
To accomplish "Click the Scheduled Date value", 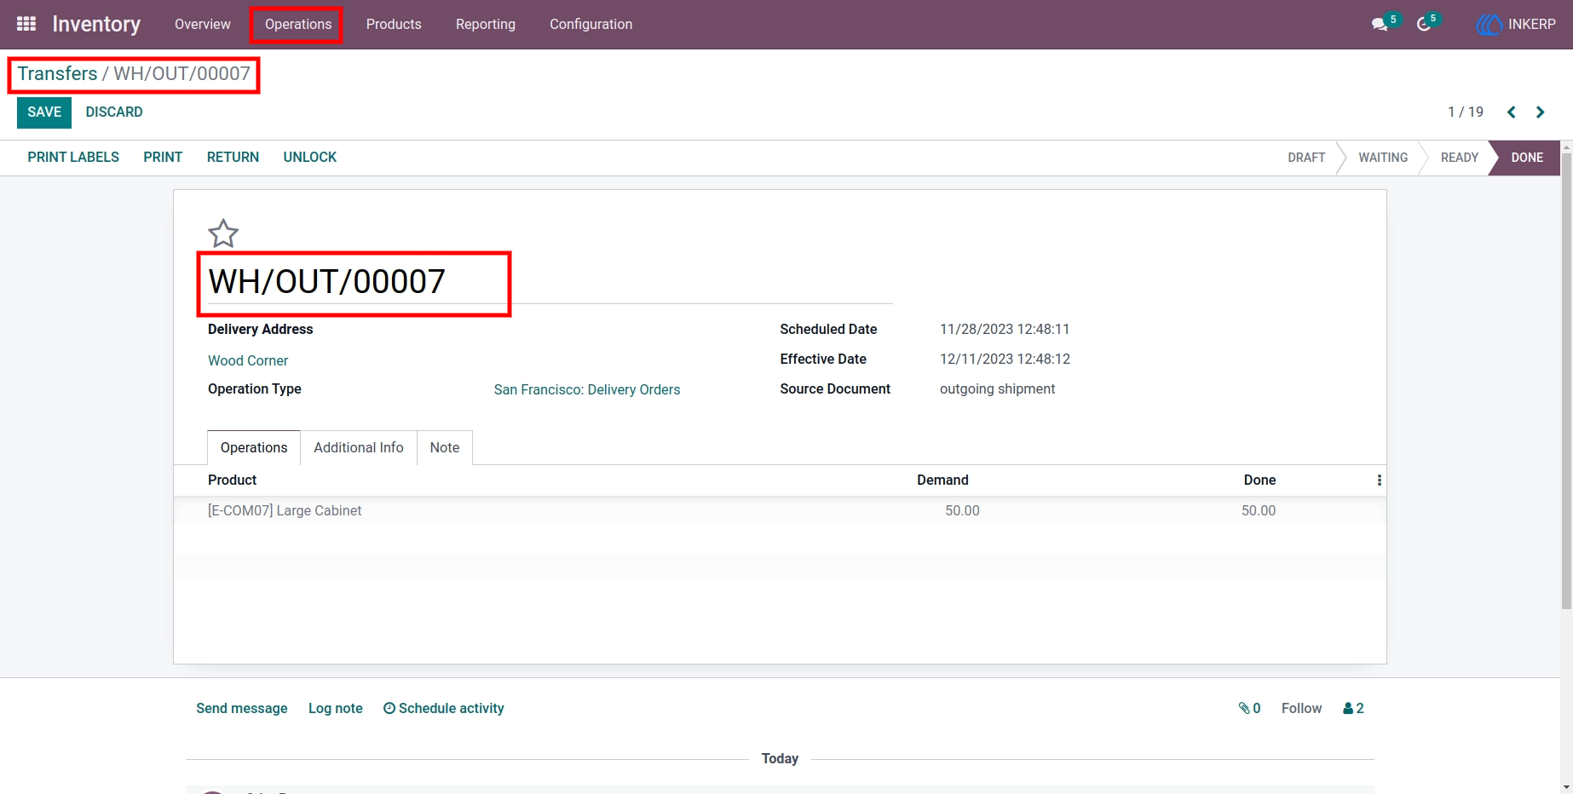I will click(1005, 329).
